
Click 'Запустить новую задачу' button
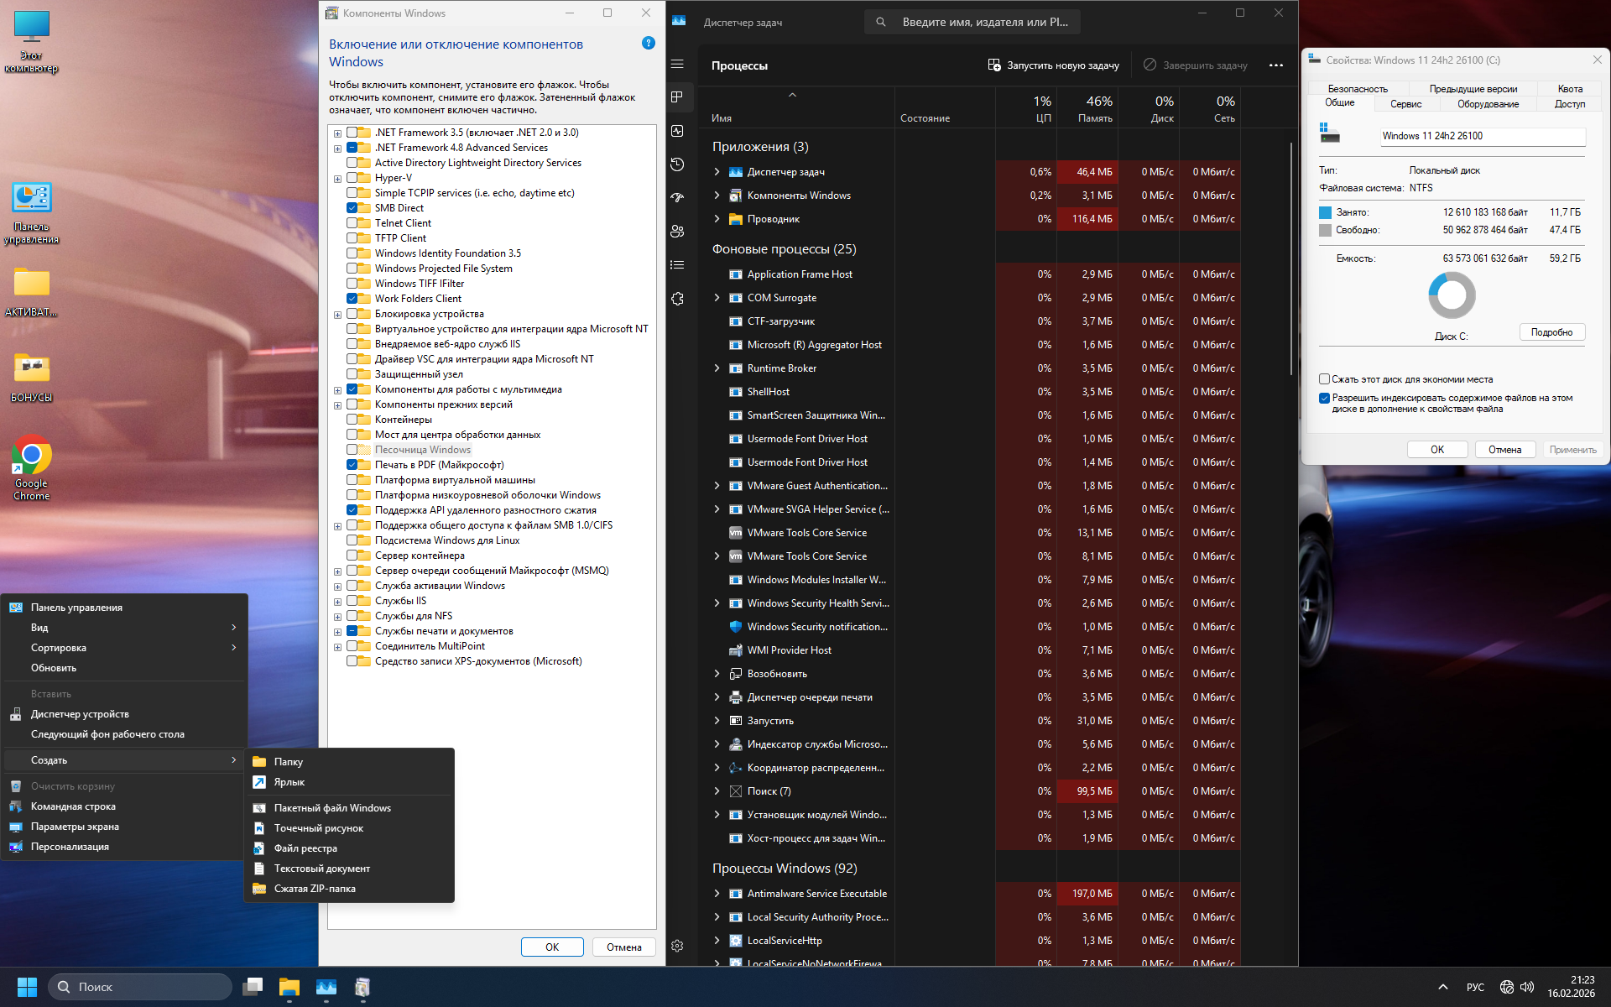tap(1053, 65)
